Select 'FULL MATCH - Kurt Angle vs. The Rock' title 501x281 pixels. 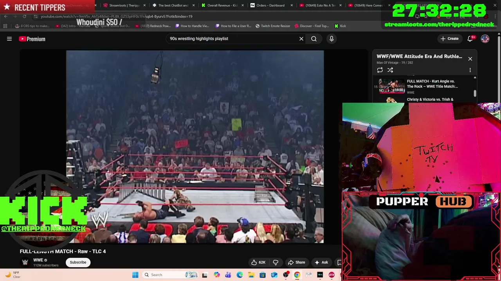pyautogui.click(x=432, y=84)
